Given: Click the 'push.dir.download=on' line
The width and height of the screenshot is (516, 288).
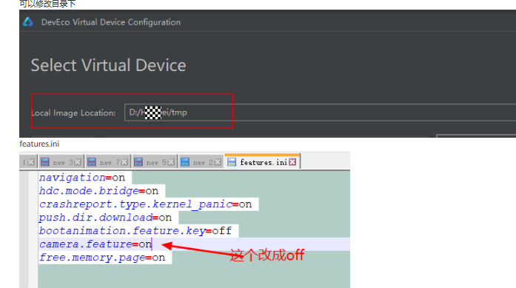Looking at the screenshot, I should coord(105,218).
